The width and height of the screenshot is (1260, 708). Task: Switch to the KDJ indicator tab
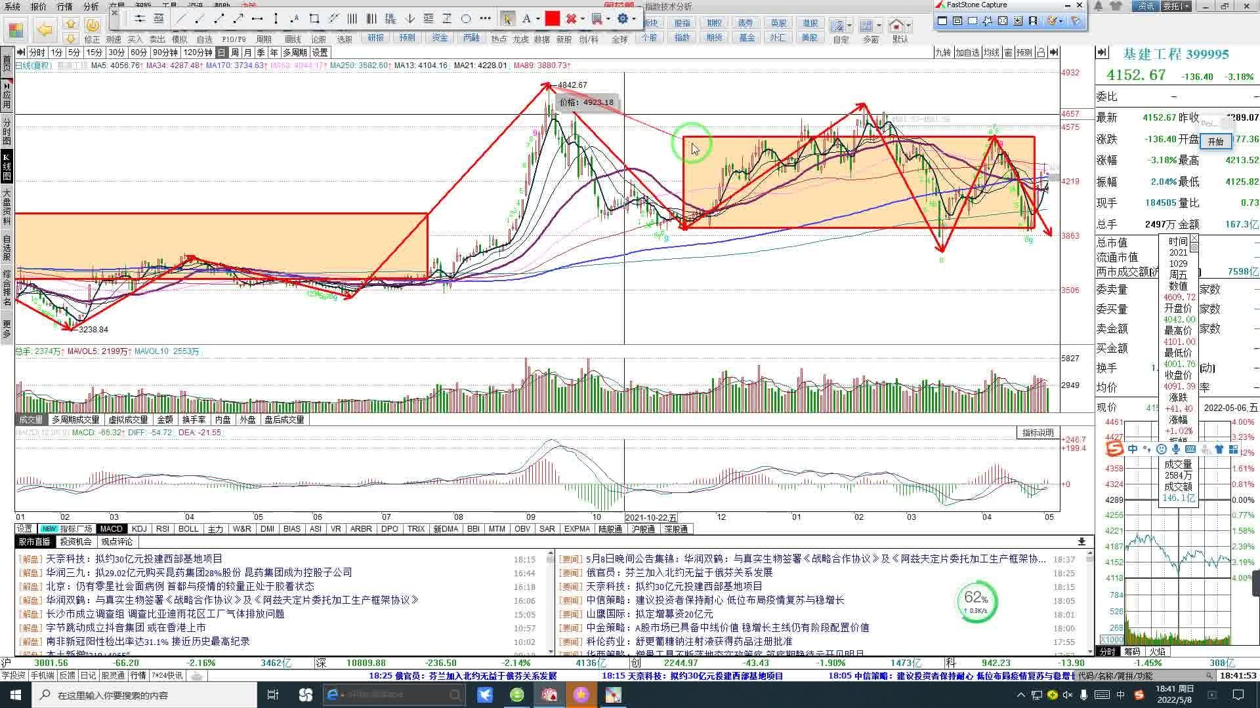(139, 529)
